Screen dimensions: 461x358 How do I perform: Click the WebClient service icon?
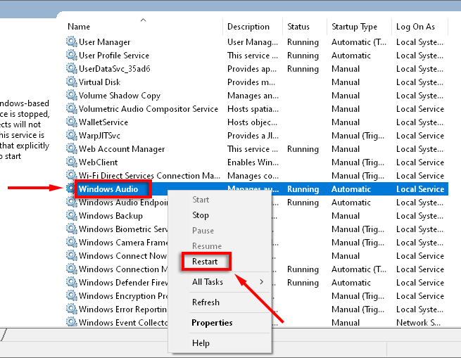72,162
